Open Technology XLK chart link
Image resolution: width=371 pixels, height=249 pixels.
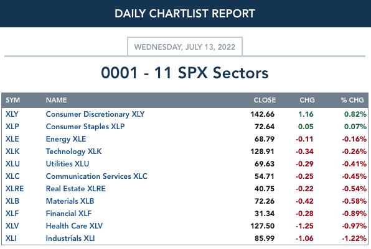(73, 152)
